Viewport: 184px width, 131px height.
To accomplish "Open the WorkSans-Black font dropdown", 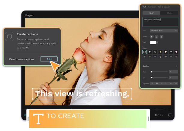I will tap(164, 31).
